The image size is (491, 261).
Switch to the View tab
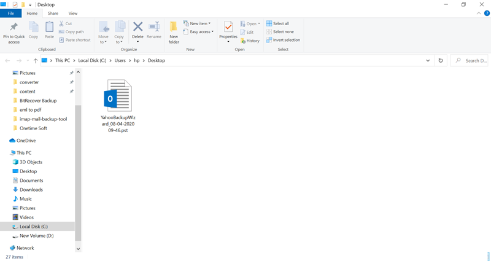[x=73, y=13]
